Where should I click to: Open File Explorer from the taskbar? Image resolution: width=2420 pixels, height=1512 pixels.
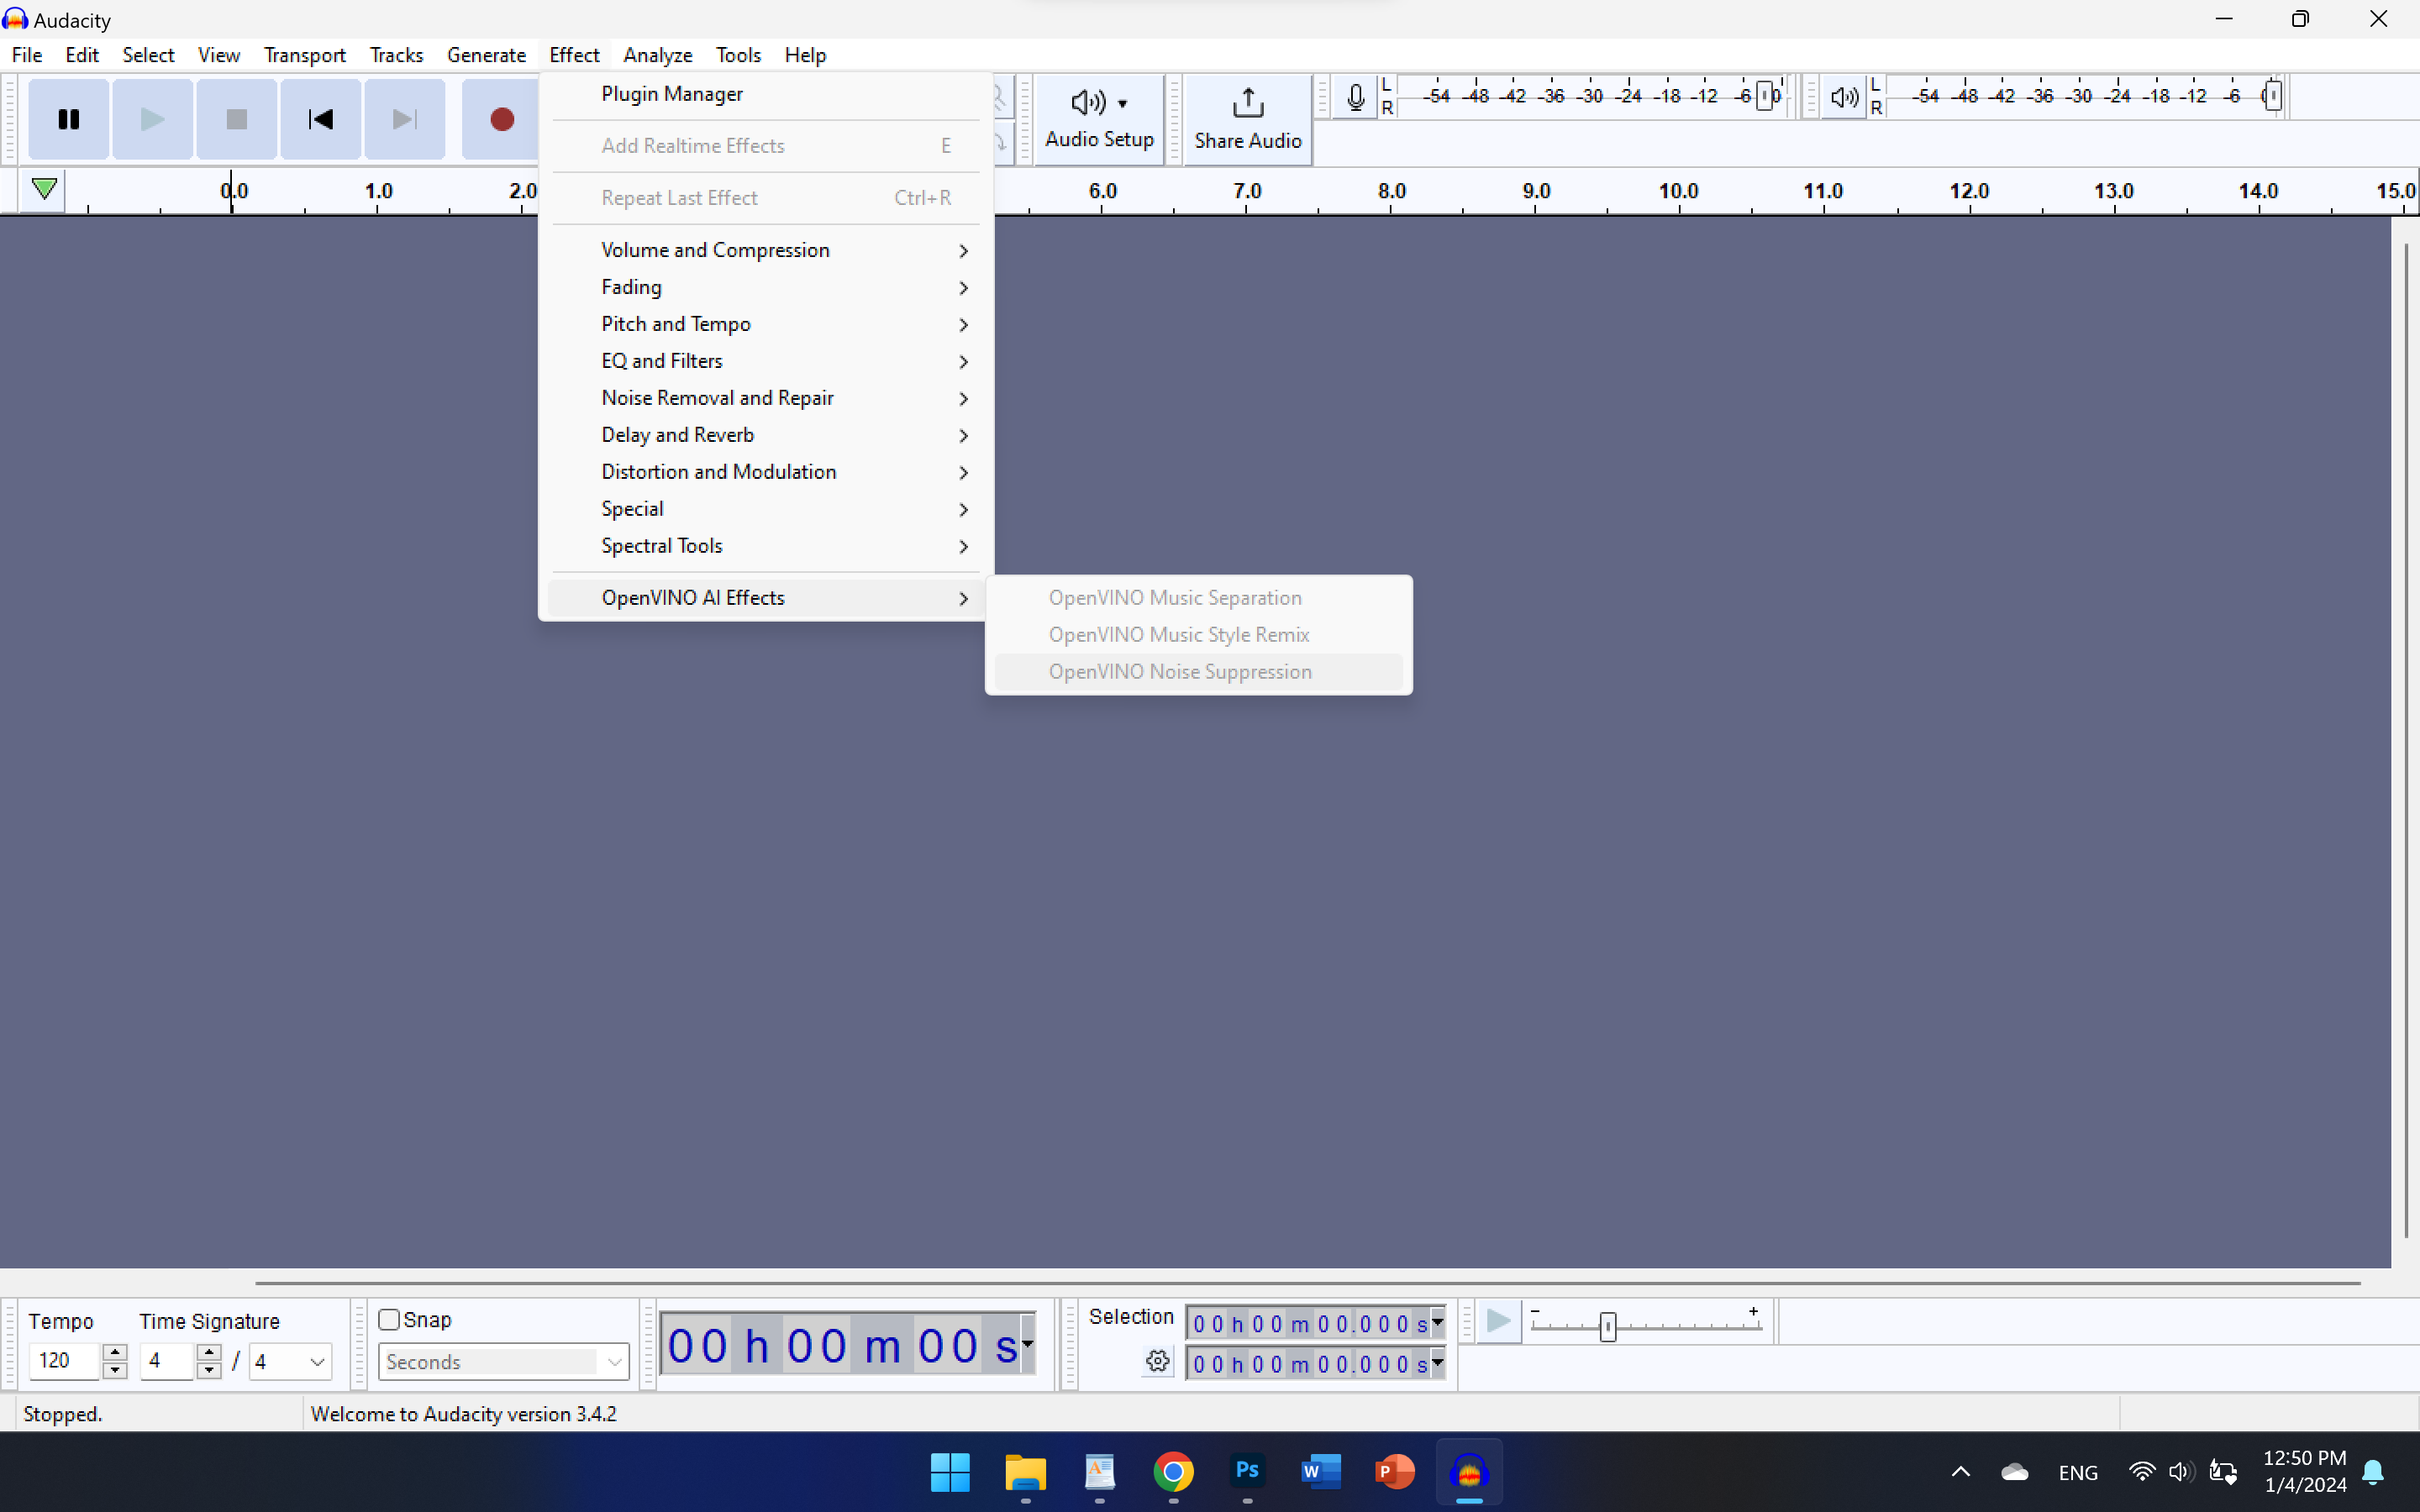click(x=1025, y=1472)
